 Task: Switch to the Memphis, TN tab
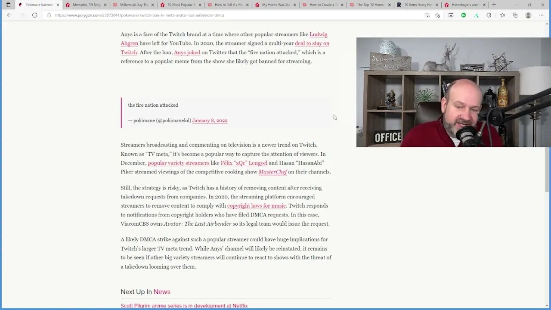coord(86,5)
